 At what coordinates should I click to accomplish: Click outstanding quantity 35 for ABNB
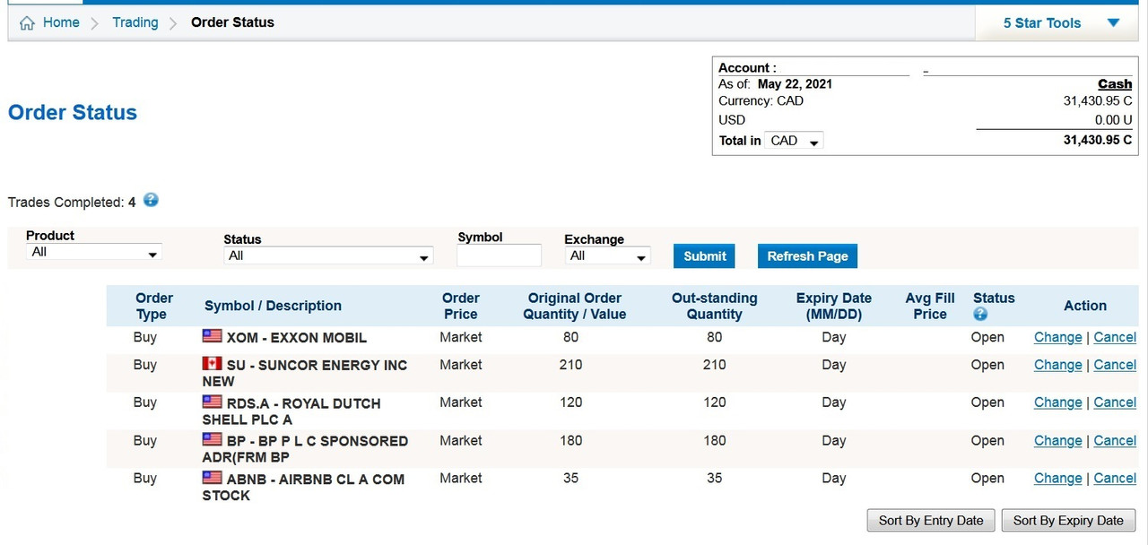click(714, 478)
